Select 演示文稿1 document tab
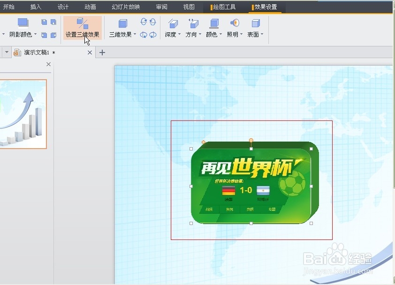Image resolution: width=395 pixels, height=285 pixels. click(x=53, y=52)
